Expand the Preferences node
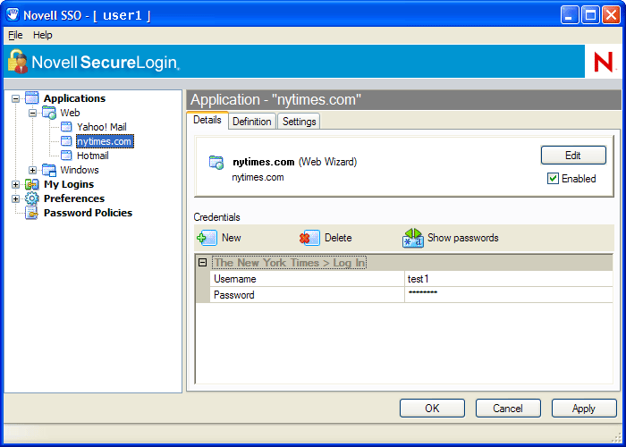 pos(15,198)
